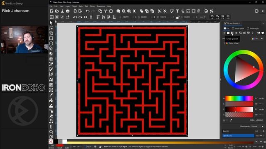This screenshot has width=266, height=149.
Task: Adjust the Opacity (%) slider bar
Action: [238, 136]
